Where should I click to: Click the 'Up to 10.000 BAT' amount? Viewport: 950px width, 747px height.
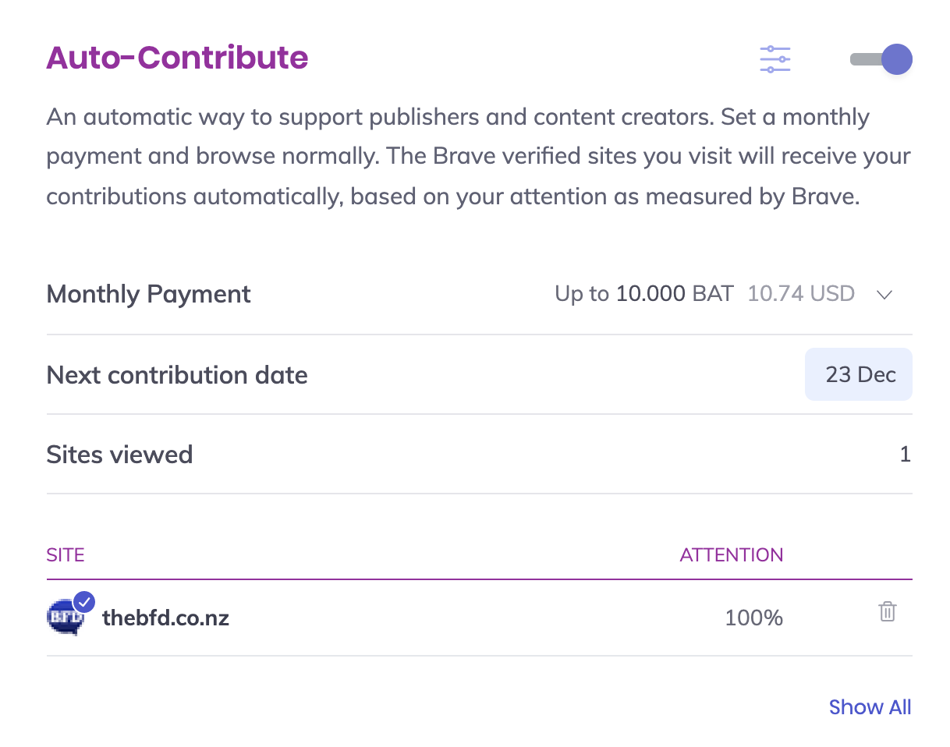click(644, 294)
